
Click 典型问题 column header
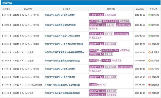(111, 9)
